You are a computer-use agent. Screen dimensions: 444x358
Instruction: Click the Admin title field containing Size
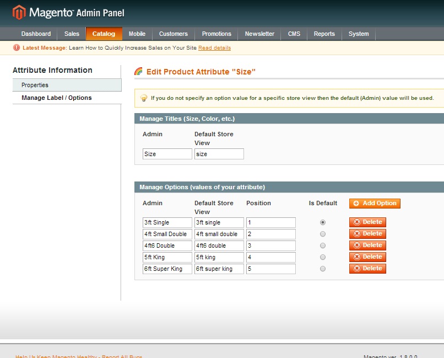pyautogui.click(x=167, y=154)
